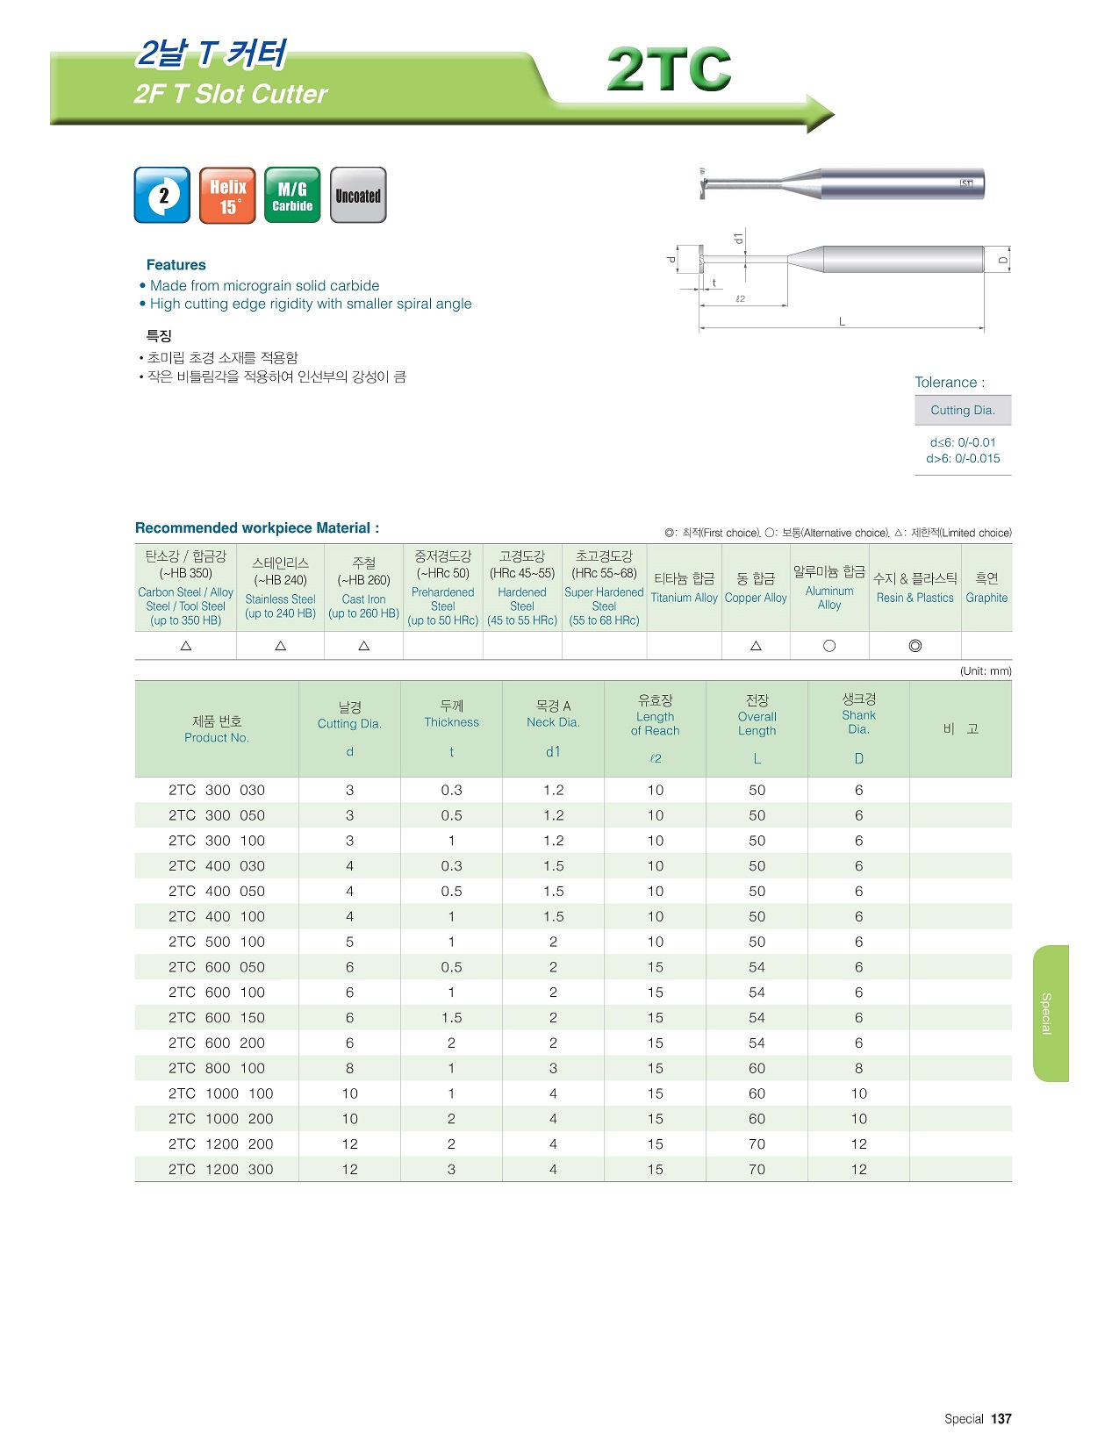The width and height of the screenshot is (1119, 1448).
Task: Click the gray Uncoated badge
Action: click(x=358, y=195)
